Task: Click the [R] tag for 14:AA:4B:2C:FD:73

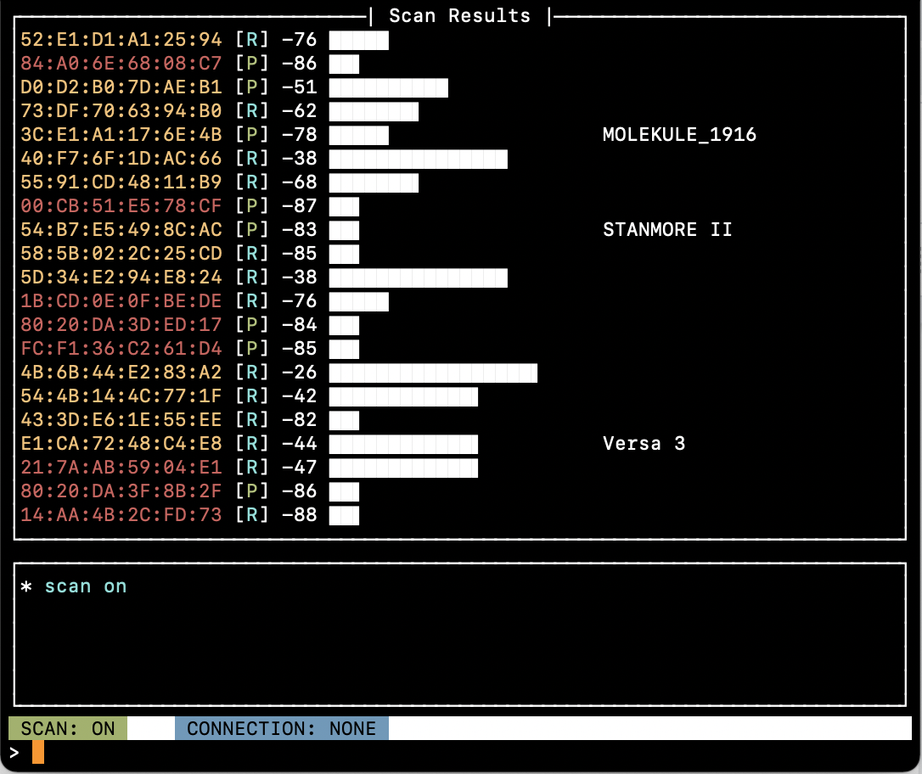Action: (x=251, y=514)
